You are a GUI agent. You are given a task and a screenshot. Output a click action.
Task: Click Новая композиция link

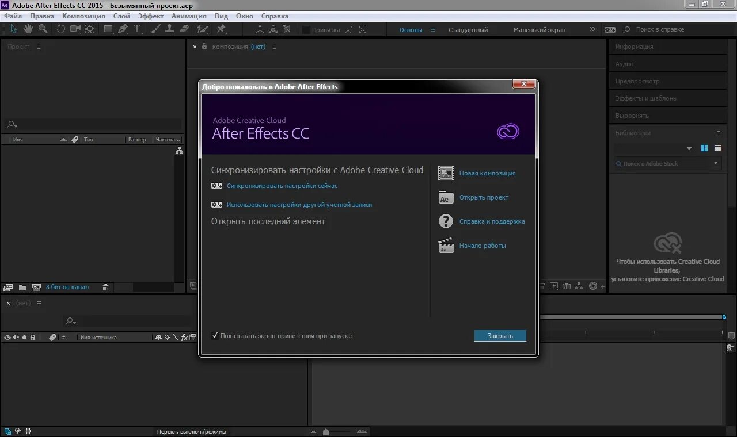point(487,173)
